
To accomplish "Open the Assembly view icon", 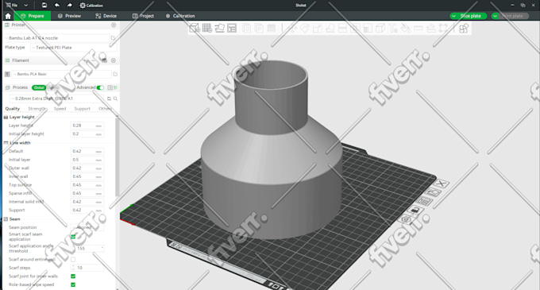I will (x=464, y=29).
